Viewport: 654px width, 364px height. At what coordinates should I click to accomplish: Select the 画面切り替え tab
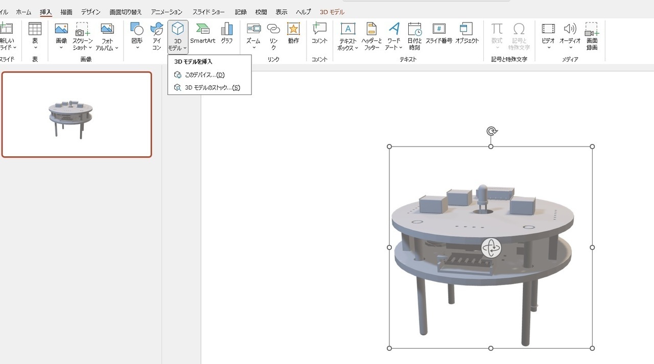pyautogui.click(x=126, y=12)
